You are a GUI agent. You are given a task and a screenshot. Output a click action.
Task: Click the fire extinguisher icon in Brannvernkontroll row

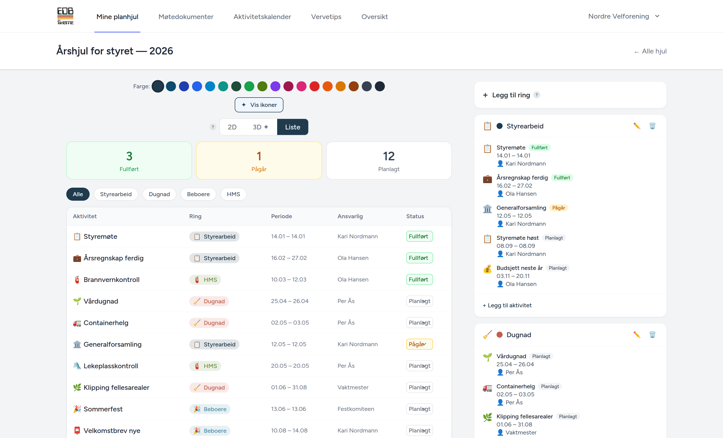[x=77, y=279]
